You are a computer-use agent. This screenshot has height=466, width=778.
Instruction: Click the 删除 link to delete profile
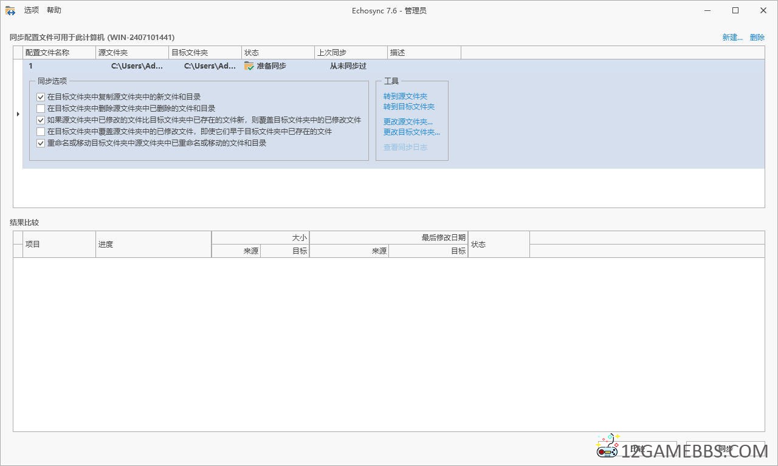click(757, 37)
